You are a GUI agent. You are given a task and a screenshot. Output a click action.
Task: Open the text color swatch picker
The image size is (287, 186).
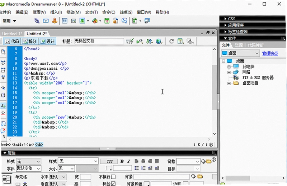click(x=109, y=169)
